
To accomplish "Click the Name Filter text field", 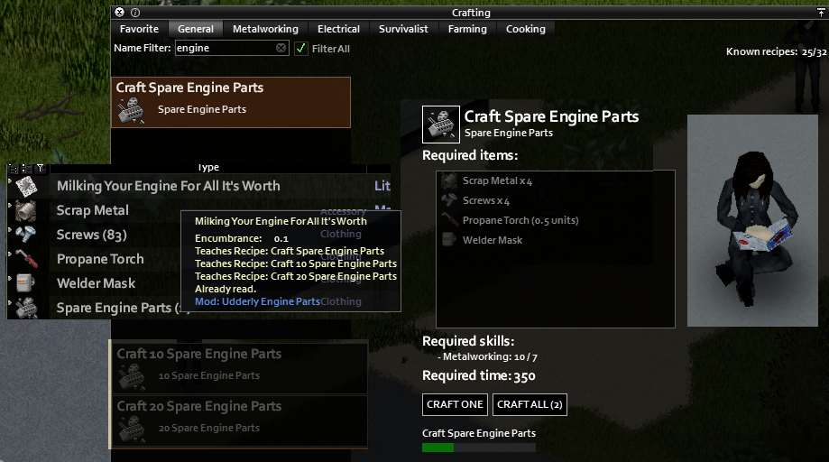I will (232, 48).
